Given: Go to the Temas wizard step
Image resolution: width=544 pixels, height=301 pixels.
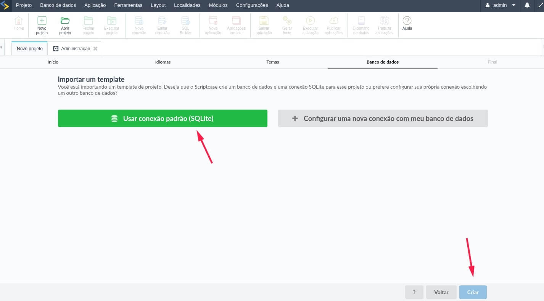Looking at the screenshot, I should [273, 62].
